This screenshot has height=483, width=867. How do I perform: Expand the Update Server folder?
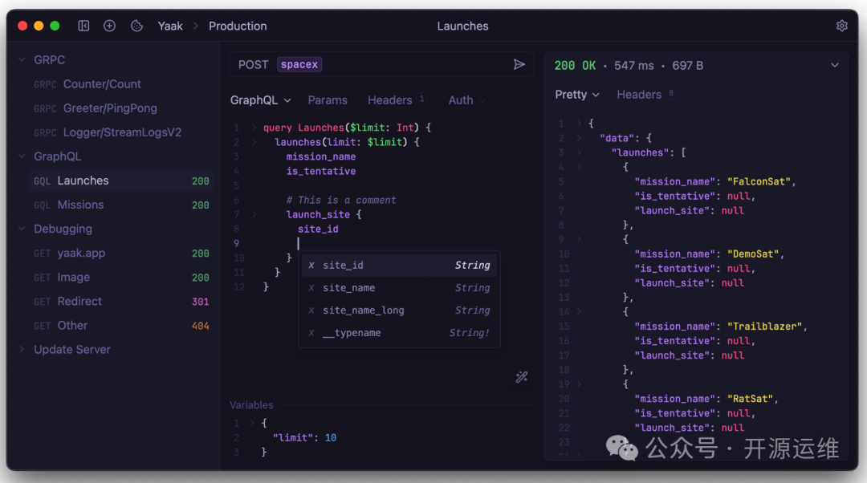22,350
